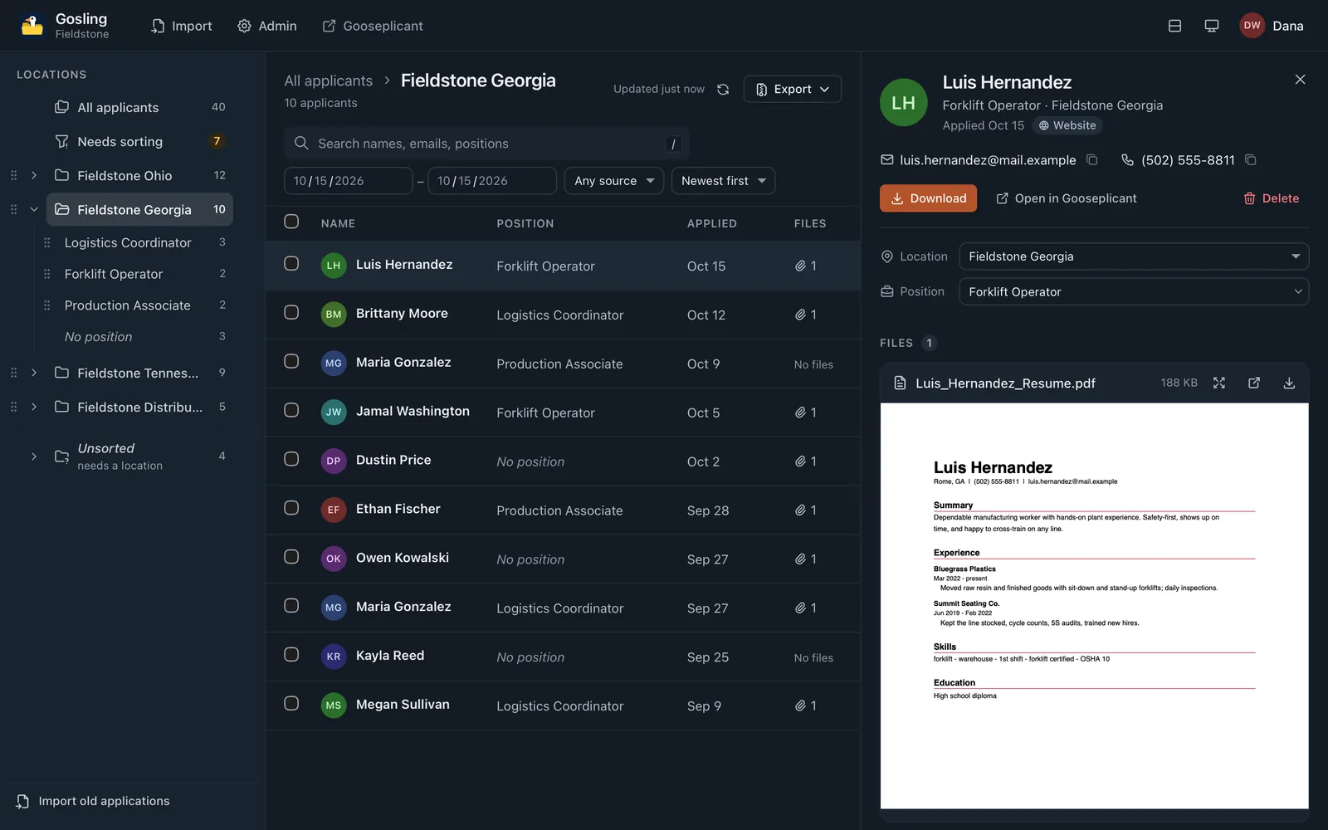Viewport: 1328px width, 830px height.
Task: Click the attachment icon in Brittany Moore's row
Action: click(x=800, y=315)
